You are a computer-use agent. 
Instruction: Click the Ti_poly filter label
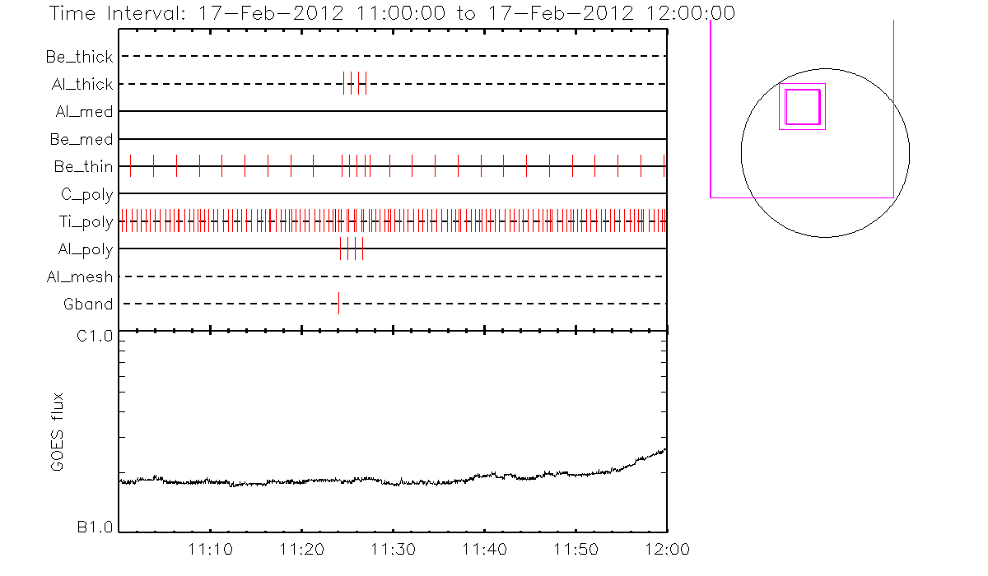click(x=86, y=221)
